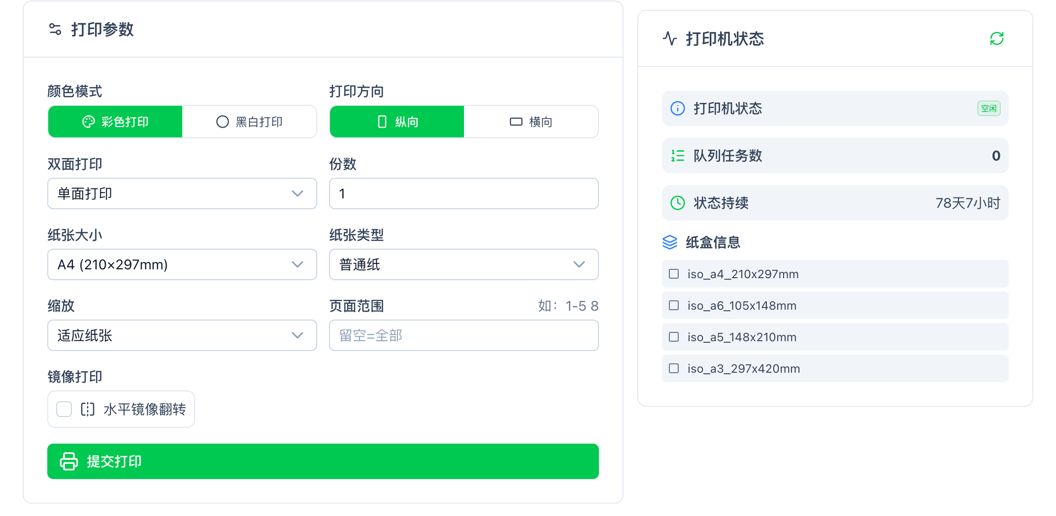The width and height of the screenshot is (1056, 516).
Task: Click the palette icon inside 彩色打印 option
Action: [x=89, y=122]
